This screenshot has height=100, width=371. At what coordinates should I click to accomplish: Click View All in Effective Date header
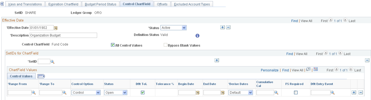coord(307,21)
